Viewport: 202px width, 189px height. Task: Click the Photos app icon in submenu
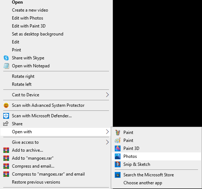(x=118, y=156)
